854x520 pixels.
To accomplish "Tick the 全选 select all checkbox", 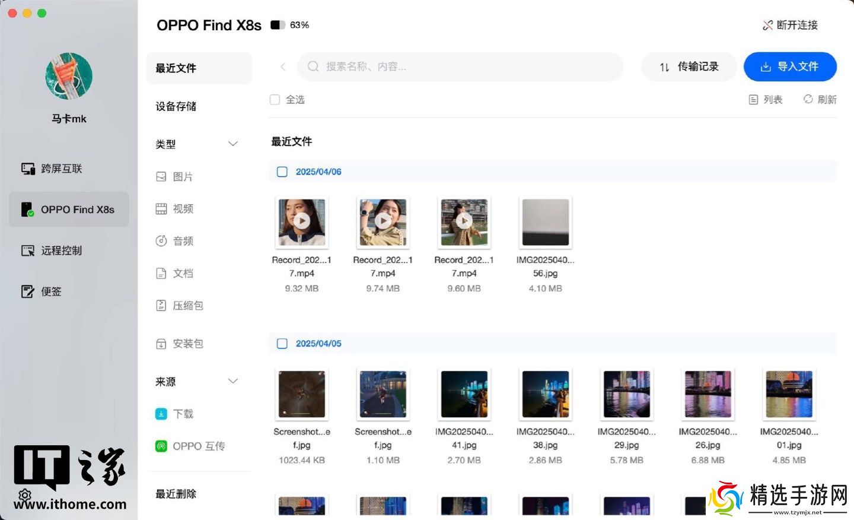I will click(x=275, y=100).
